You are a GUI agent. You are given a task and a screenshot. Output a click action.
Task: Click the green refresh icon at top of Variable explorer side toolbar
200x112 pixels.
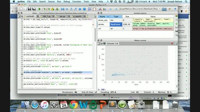pos(177,16)
